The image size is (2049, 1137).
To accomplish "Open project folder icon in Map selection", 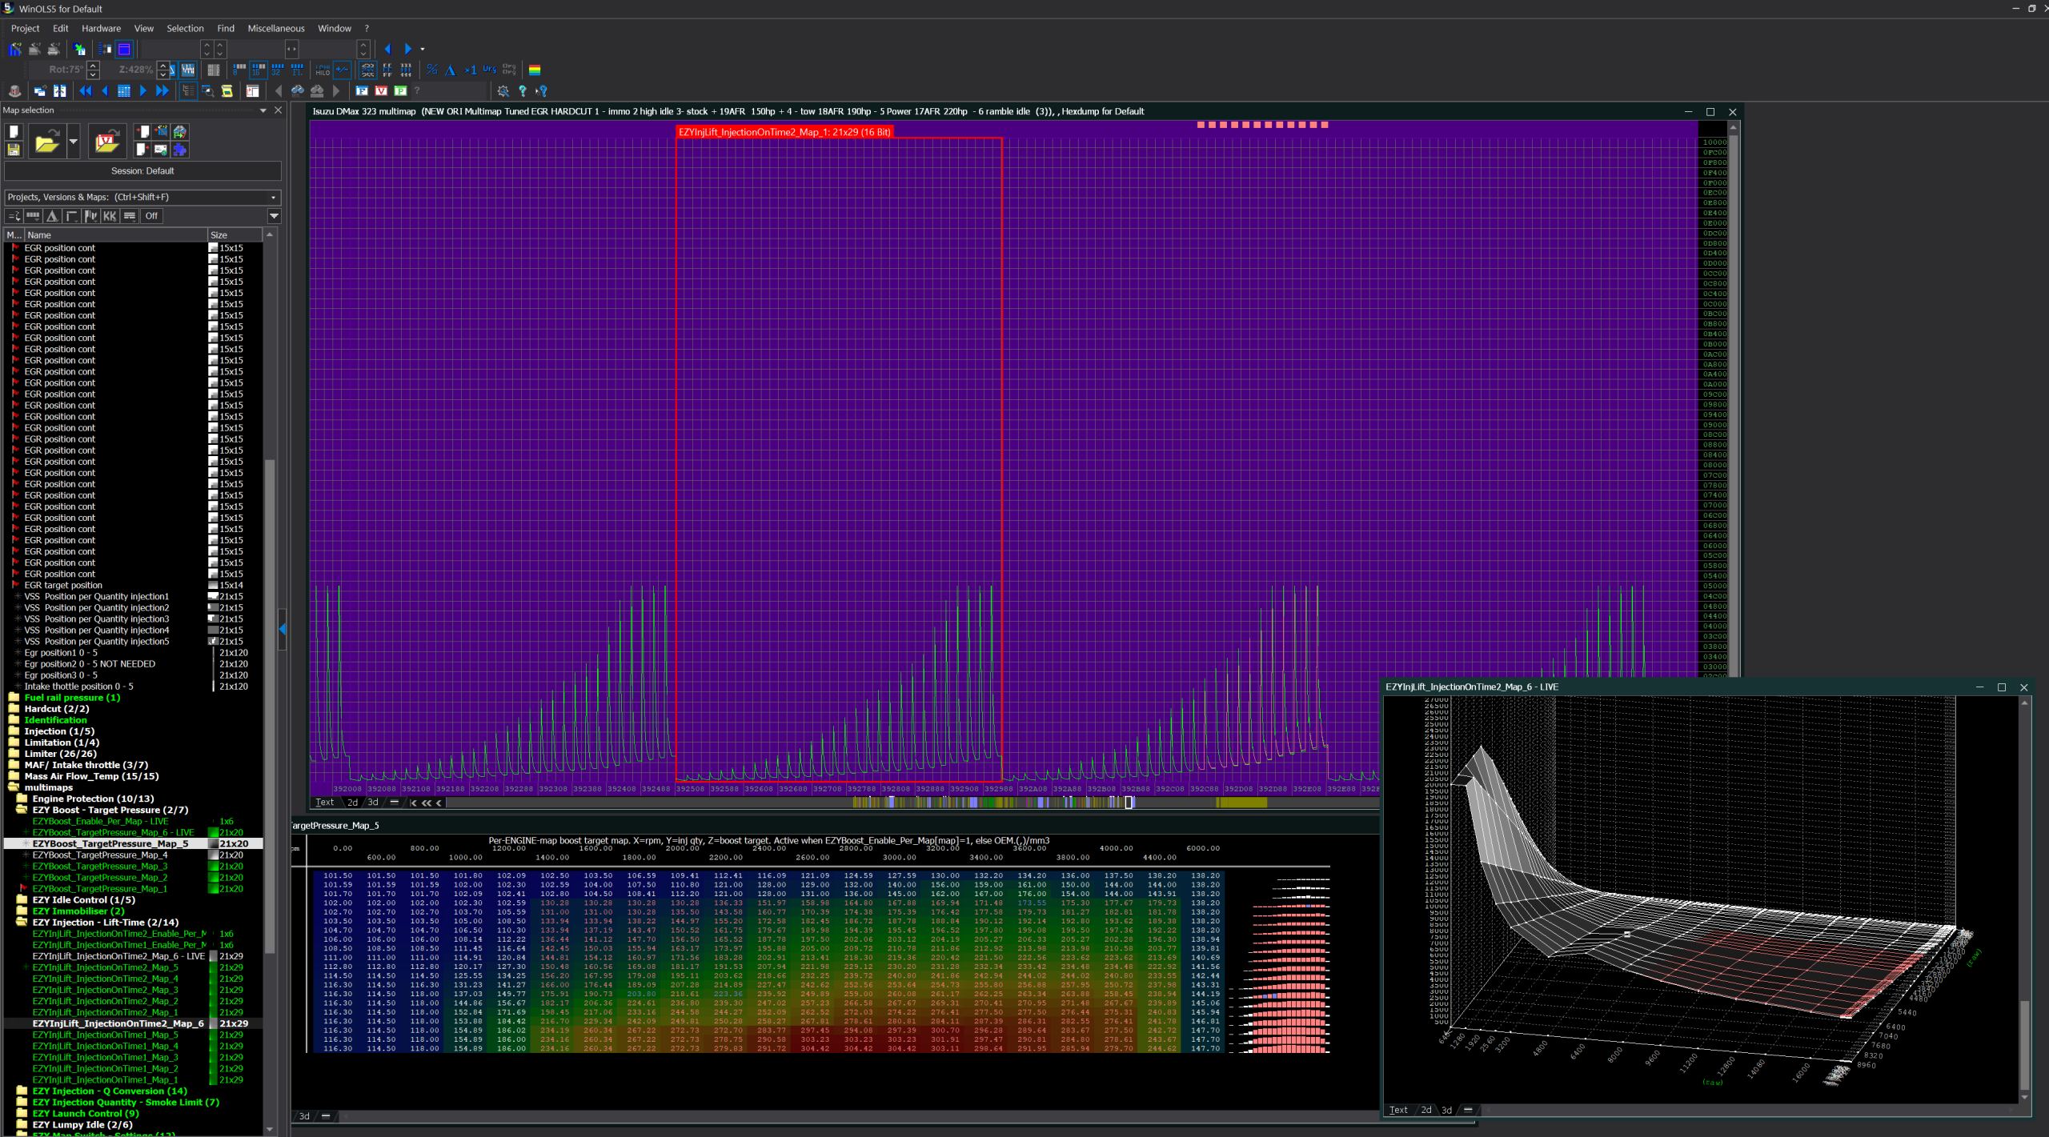I will coord(46,142).
